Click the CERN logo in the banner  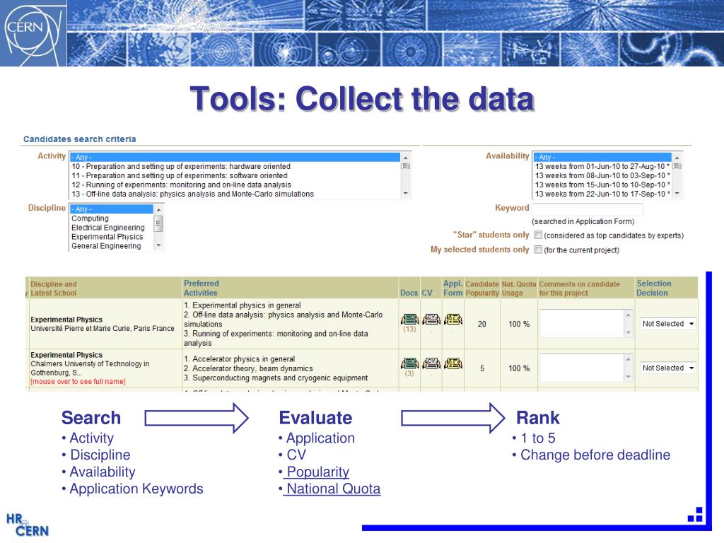point(33,33)
